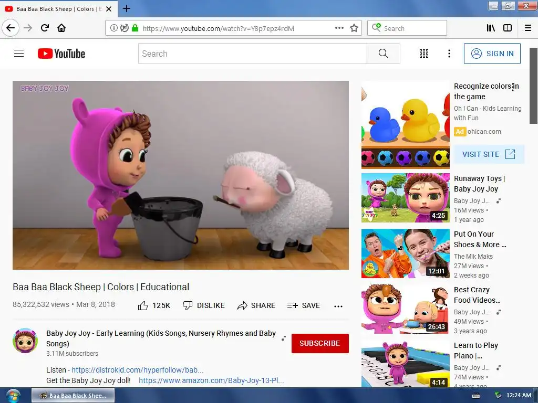Open the distrokid.com hyperfollow link
This screenshot has width=538, height=403.
(137, 370)
